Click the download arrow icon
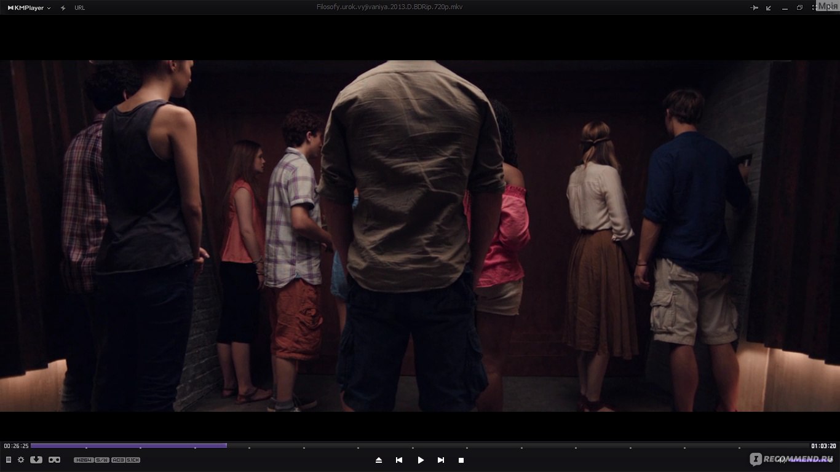The height and width of the screenshot is (472, 840). pyautogui.click(x=36, y=460)
